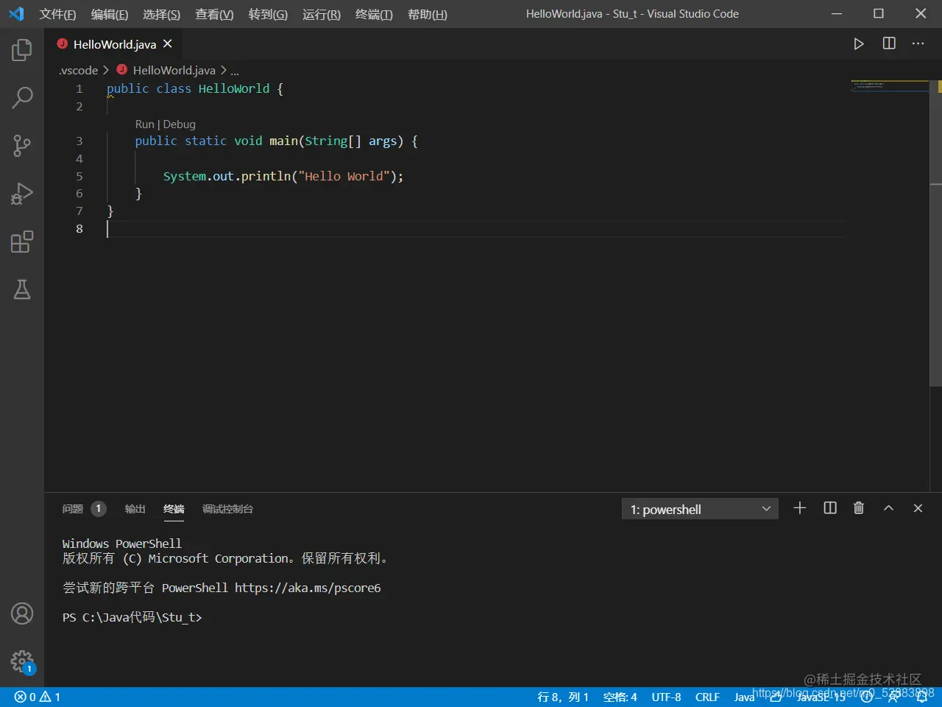Split the editor to the right
The height and width of the screenshot is (707, 942).
[x=889, y=43]
